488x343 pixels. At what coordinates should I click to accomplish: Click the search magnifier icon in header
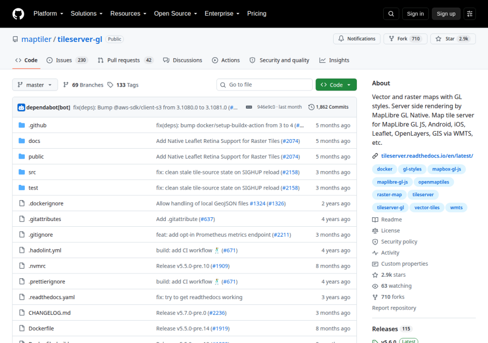point(391,14)
